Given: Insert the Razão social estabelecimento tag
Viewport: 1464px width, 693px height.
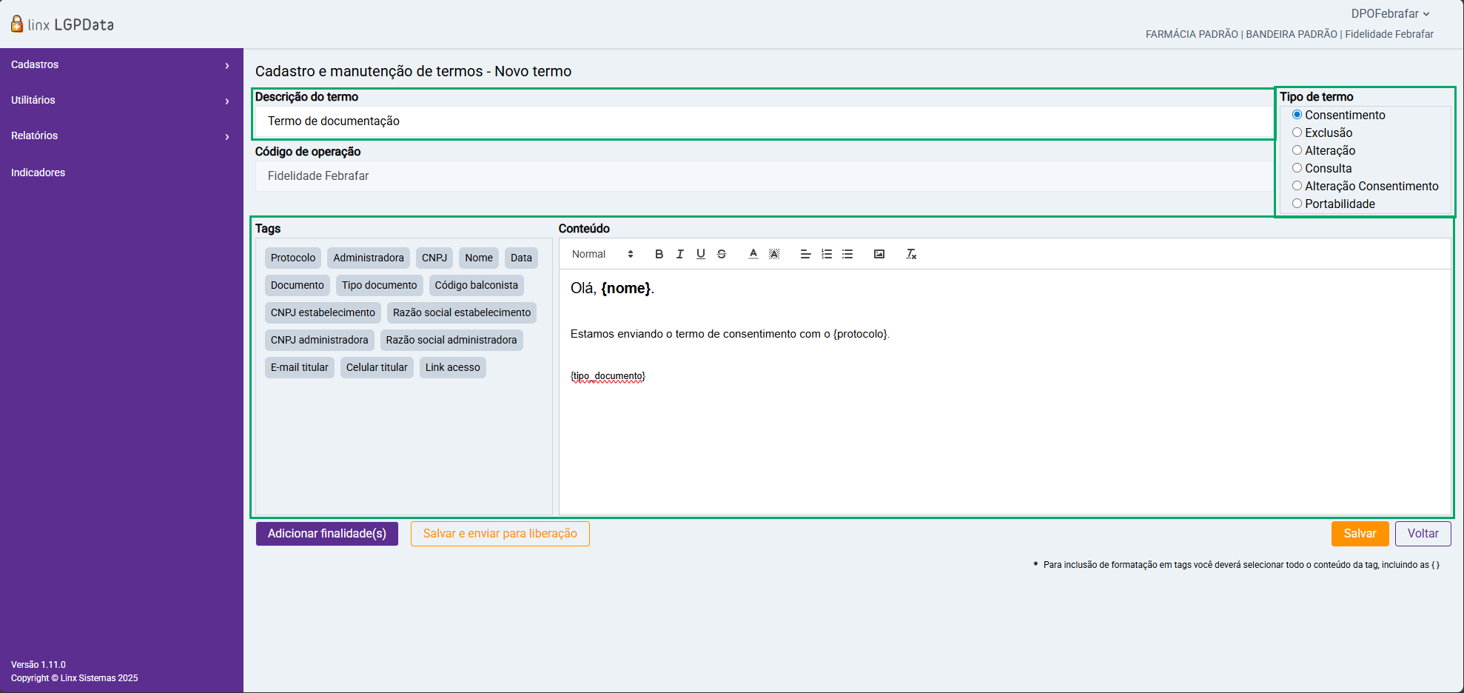Looking at the screenshot, I should click(462, 312).
